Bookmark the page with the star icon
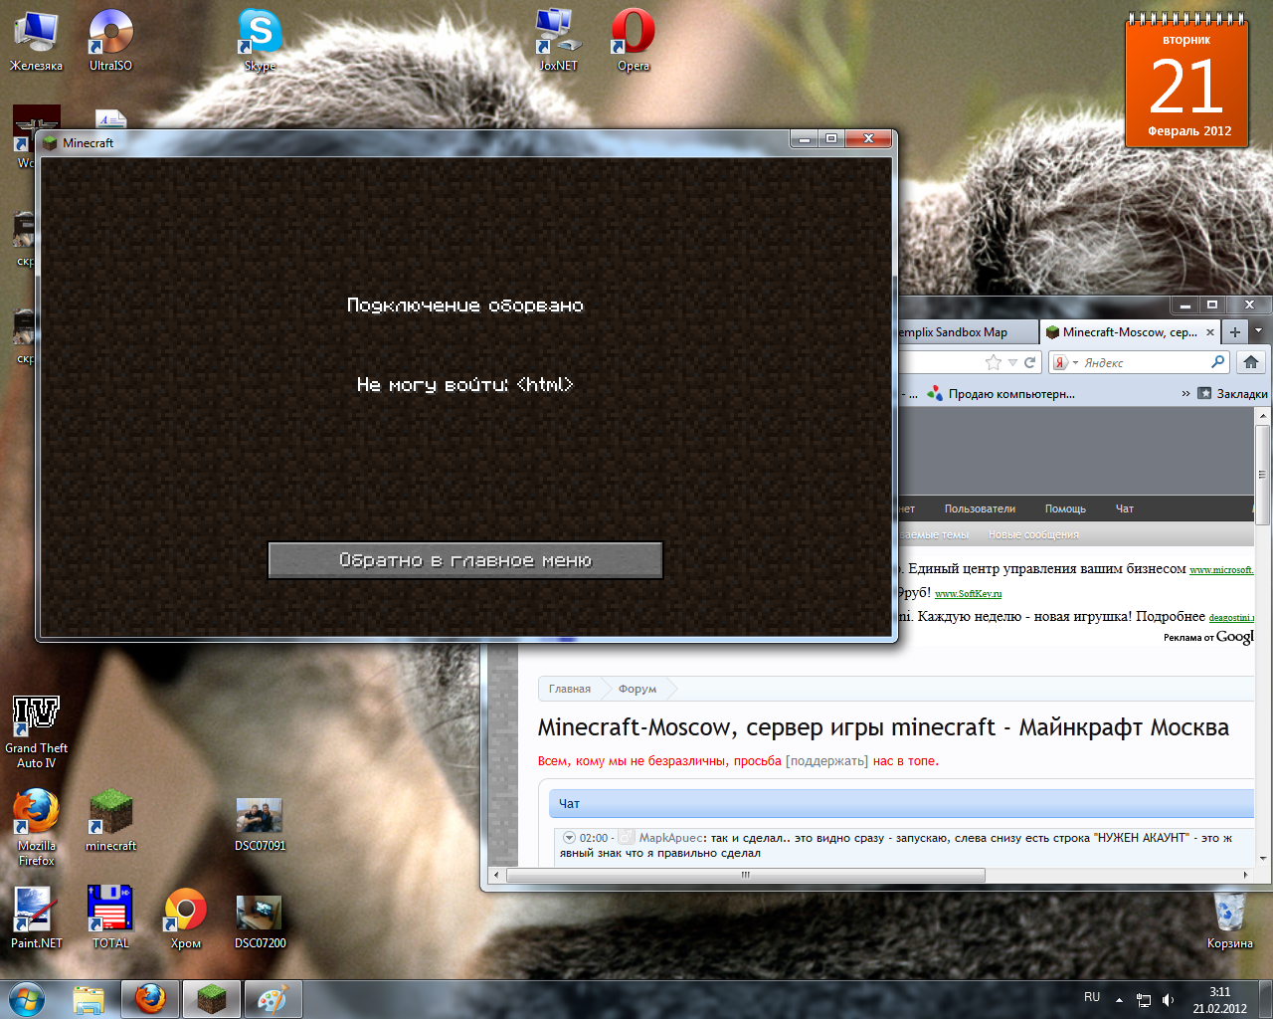Viewport: 1273px width, 1019px height. [x=993, y=362]
